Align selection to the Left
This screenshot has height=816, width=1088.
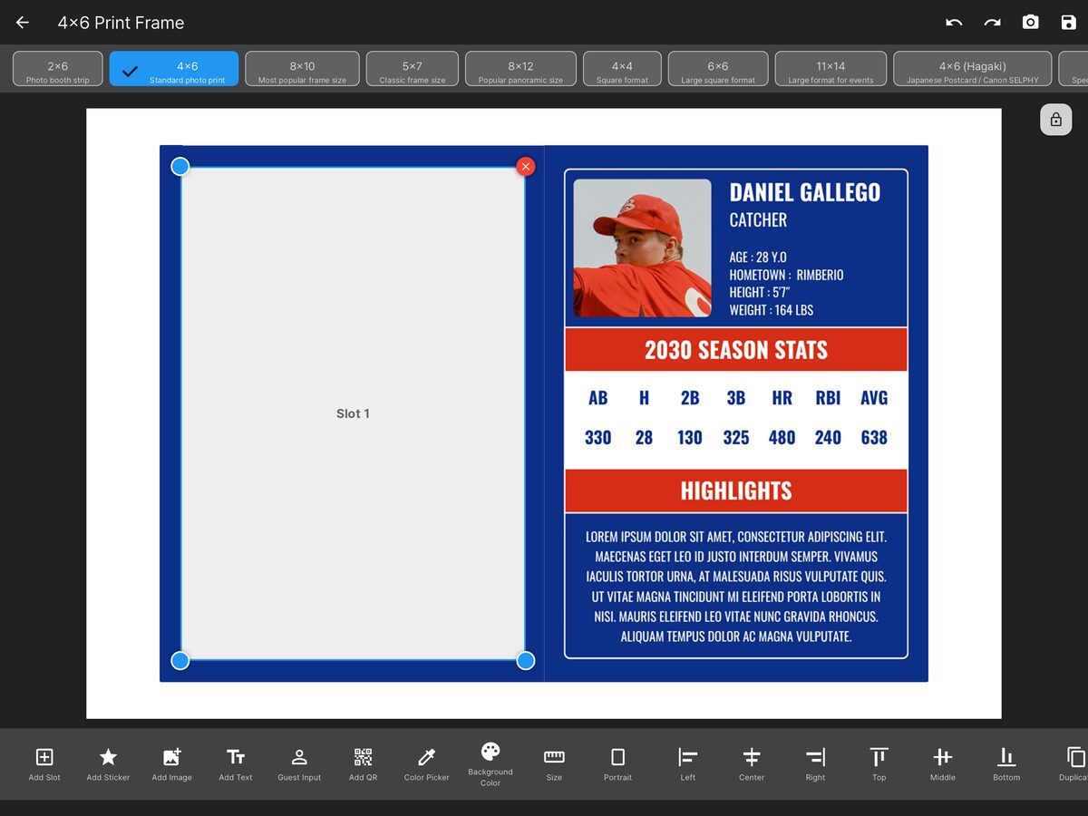tap(688, 764)
